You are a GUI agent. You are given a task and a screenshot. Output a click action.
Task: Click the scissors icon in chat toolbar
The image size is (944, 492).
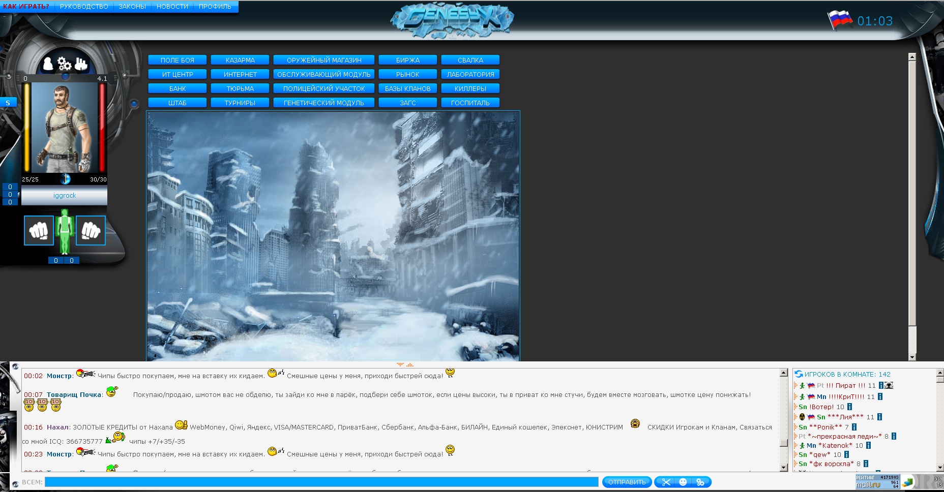click(666, 482)
